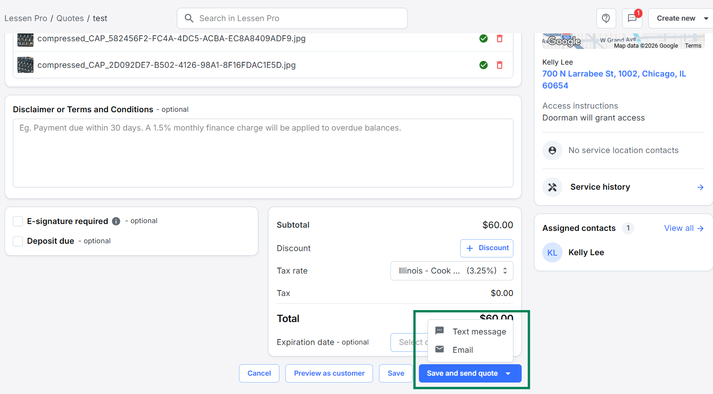The width and height of the screenshot is (713, 394).
Task: Click the Service history arrow icon
Action: 700,187
